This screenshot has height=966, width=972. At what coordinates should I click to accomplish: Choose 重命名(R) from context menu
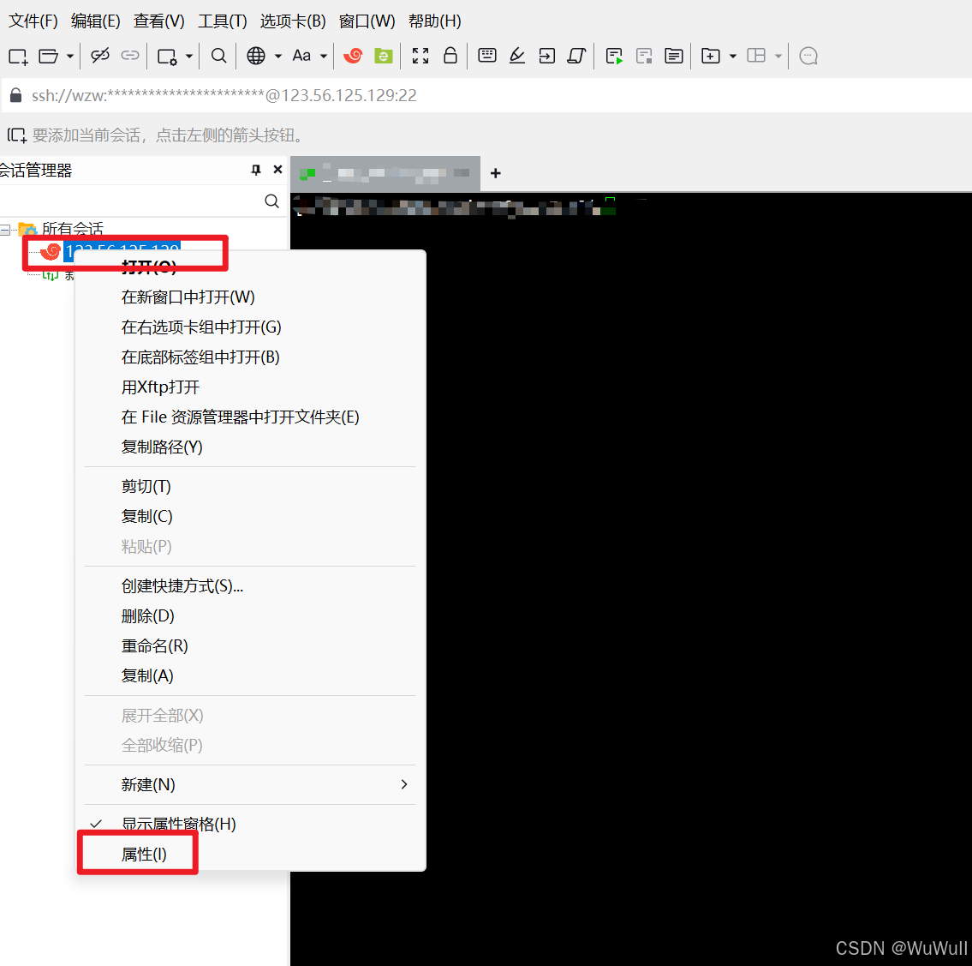coord(250,646)
